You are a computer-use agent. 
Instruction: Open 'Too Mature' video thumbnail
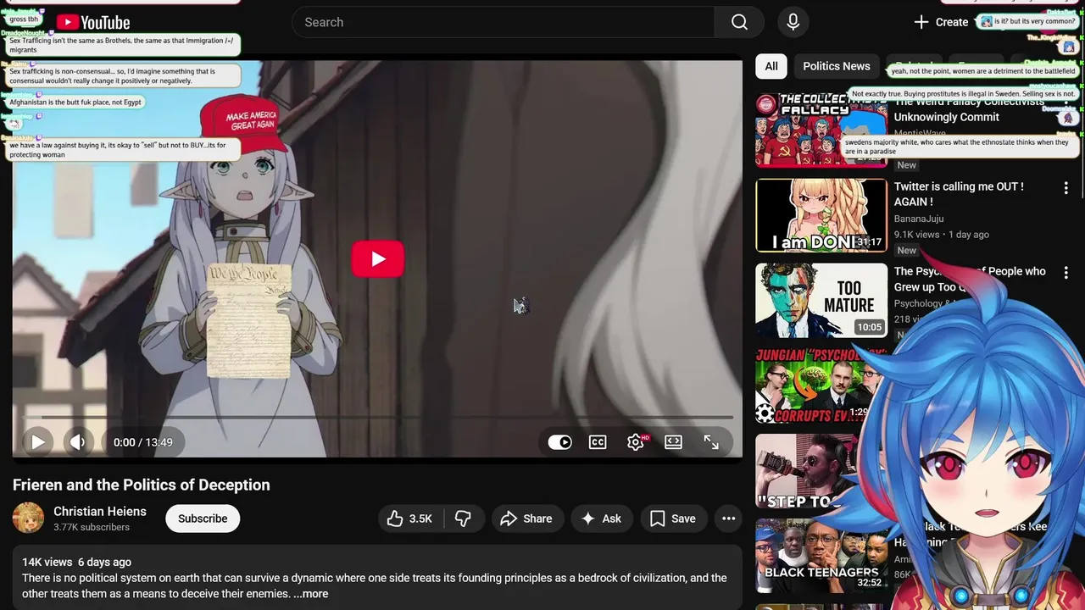821,300
